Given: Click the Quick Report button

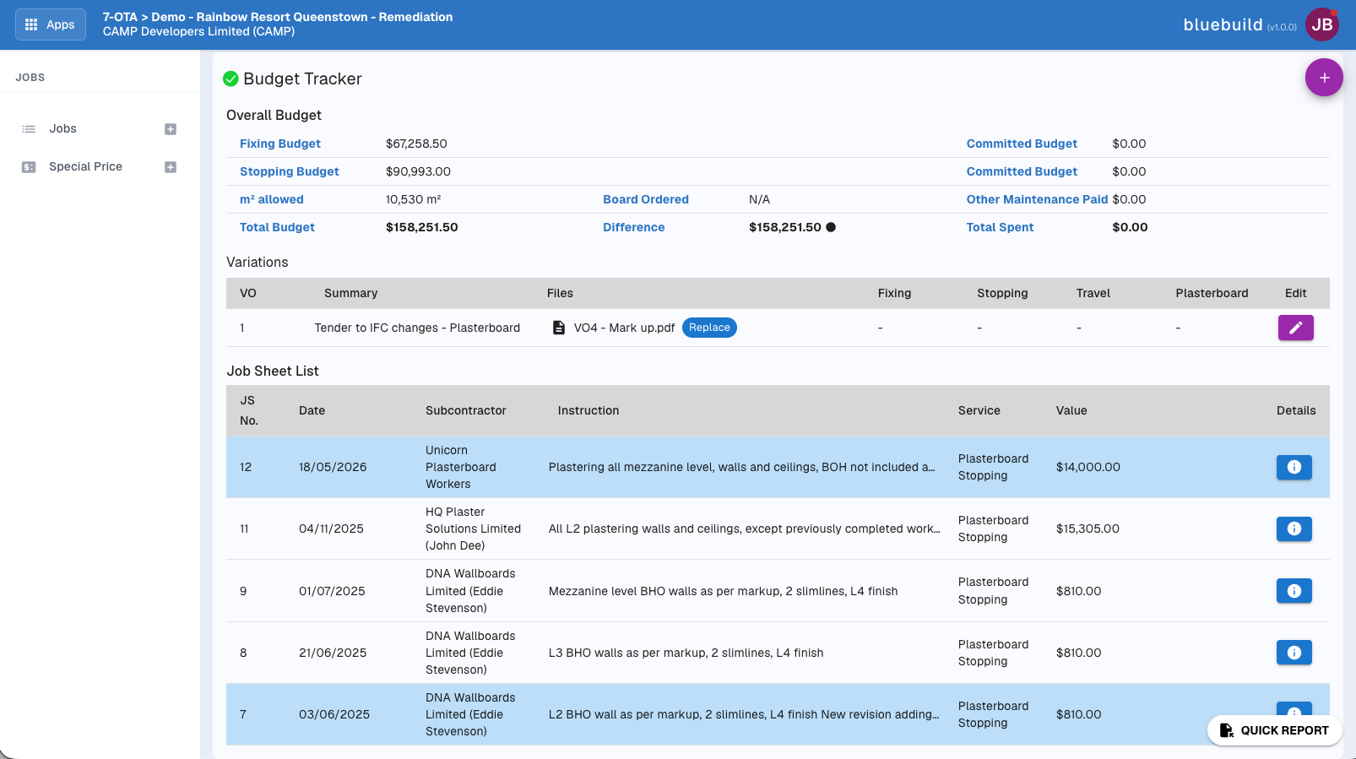Looking at the screenshot, I should (1275, 730).
